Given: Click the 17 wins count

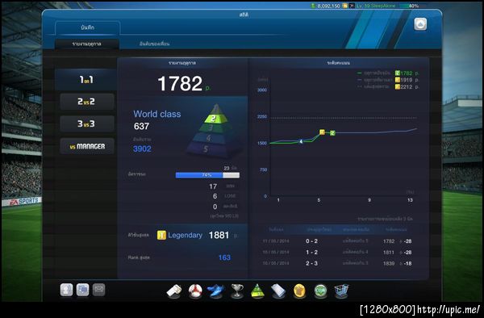Looking at the screenshot, I should pyautogui.click(x=213, y=186).
